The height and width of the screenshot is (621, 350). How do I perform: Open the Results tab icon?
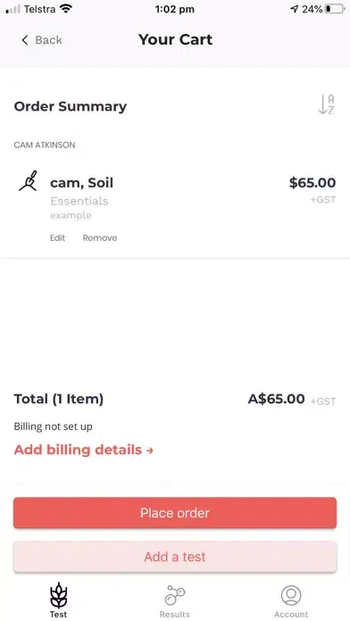point(175,595)
